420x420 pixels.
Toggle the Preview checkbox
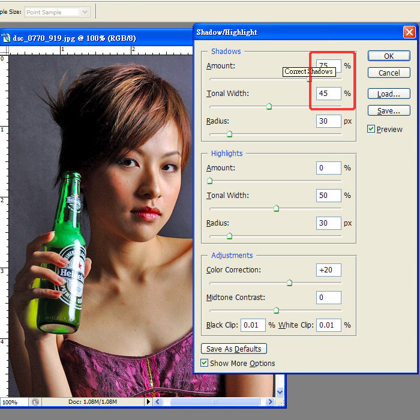(x=371, y=129)
